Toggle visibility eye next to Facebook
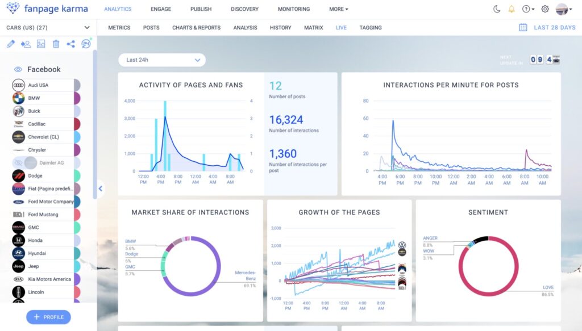Screen dimensions: 582x331 click(x=18, y=69)
